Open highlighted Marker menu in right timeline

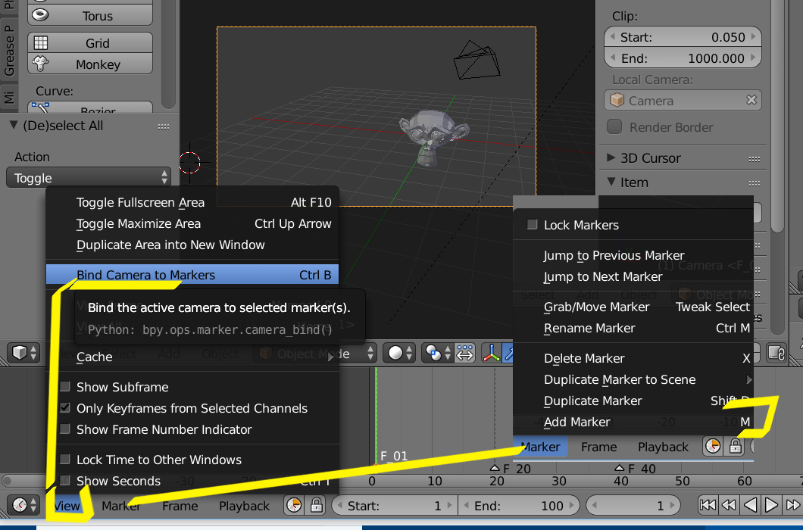[540, 447]
